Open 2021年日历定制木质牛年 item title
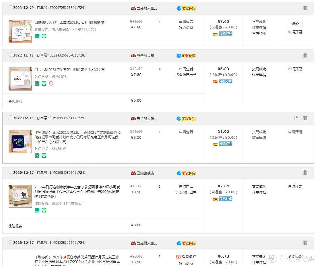Screen dimensions: 317x266 77,192
